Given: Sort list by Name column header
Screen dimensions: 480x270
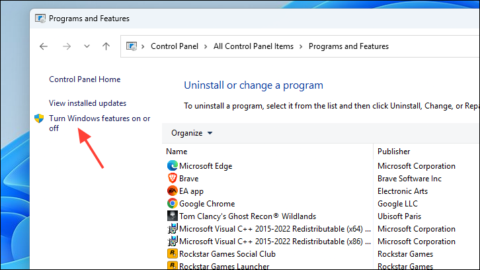Looking at the screenshot, I should click(x=177, y=152).
